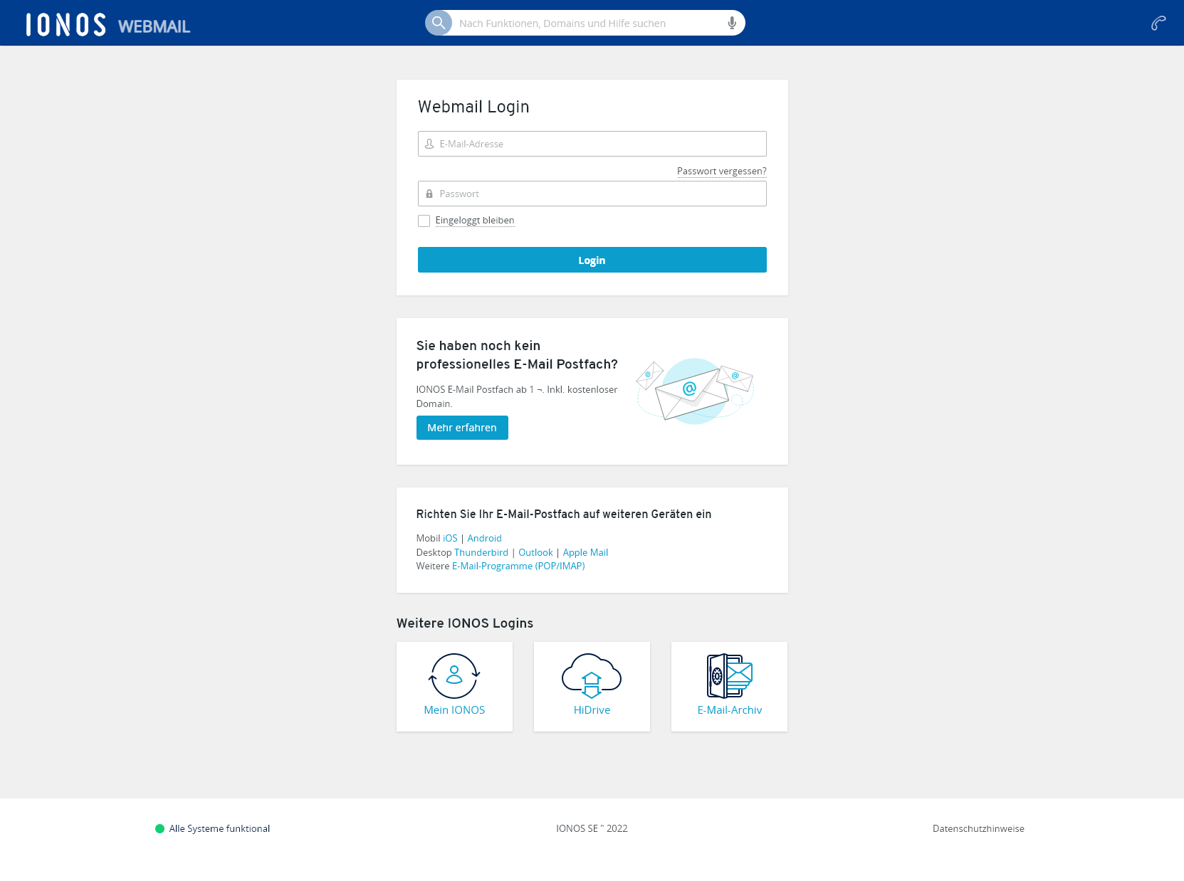1184x881 pixels.
Task: Open the E-Mail-Archiv safe icon
Action: 729,676
